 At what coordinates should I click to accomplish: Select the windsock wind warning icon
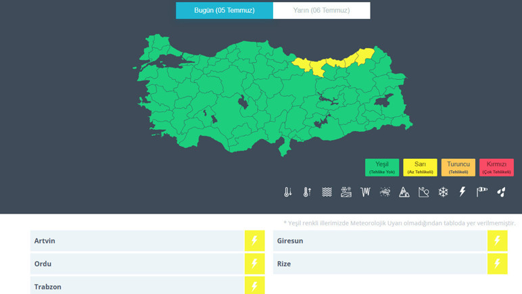click(481, 192)
